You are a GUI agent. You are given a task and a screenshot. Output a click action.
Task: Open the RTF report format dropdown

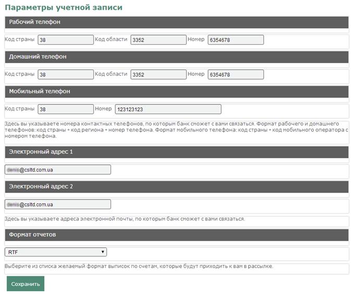pos(56,252)
